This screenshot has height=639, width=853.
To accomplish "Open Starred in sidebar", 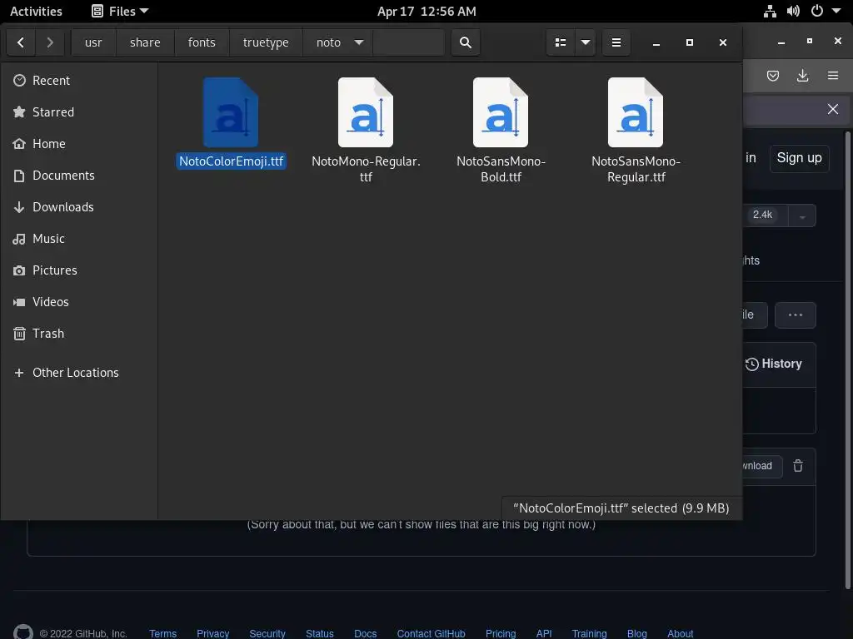I will coord(79,112).
